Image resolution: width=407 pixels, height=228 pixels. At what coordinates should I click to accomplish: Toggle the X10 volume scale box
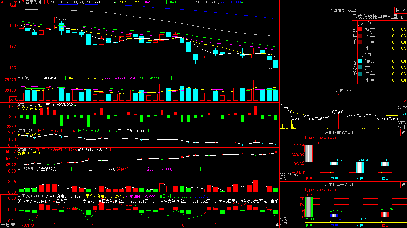click(13, 99)
